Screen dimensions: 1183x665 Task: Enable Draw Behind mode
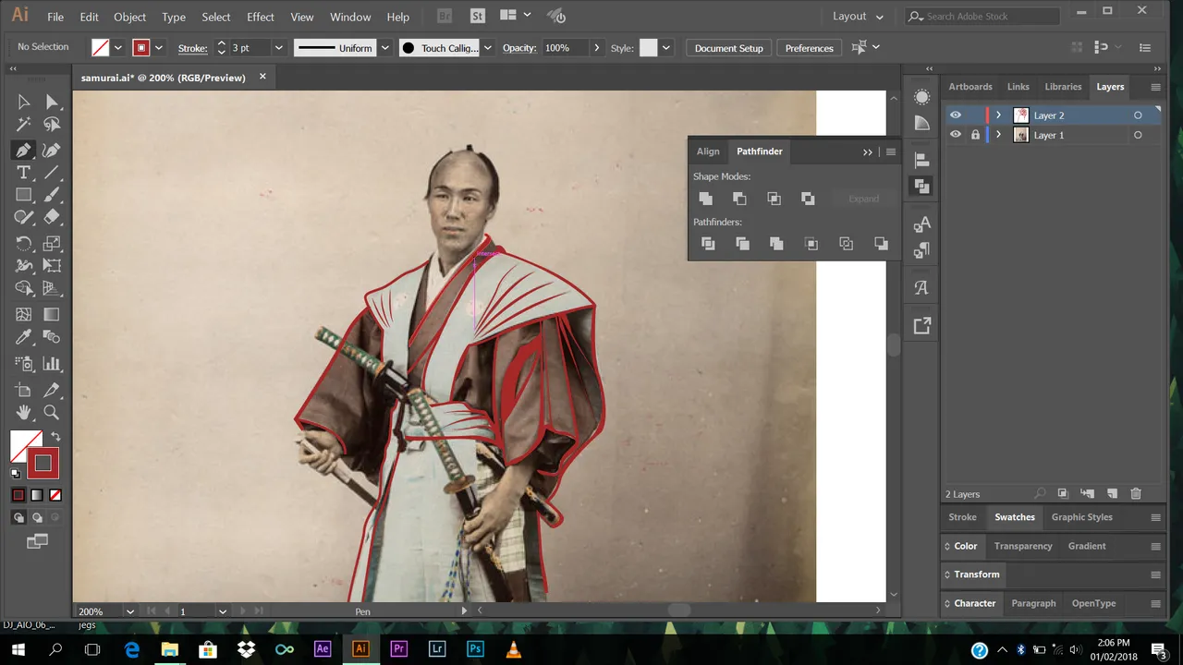coord(37,518)
